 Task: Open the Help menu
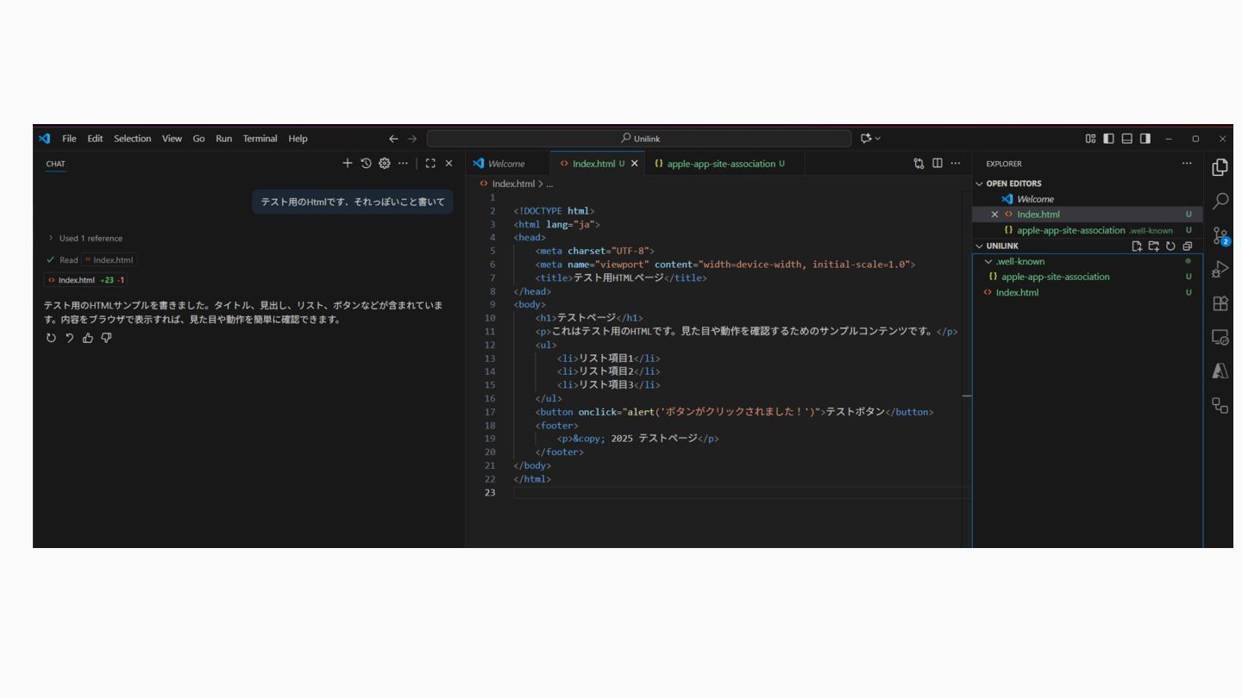pos(298,138)
